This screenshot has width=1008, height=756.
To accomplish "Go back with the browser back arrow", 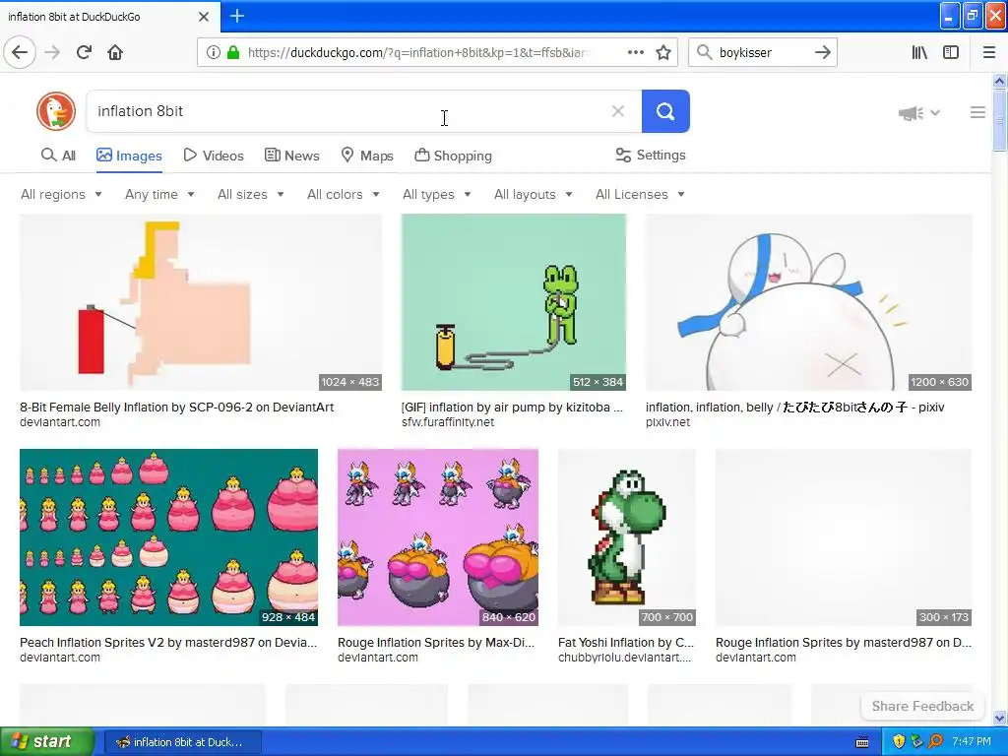I will coord(20,52).
